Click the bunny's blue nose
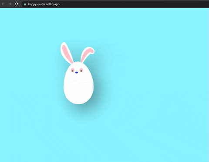Screen dimensions: 209x162 [77, 72]
